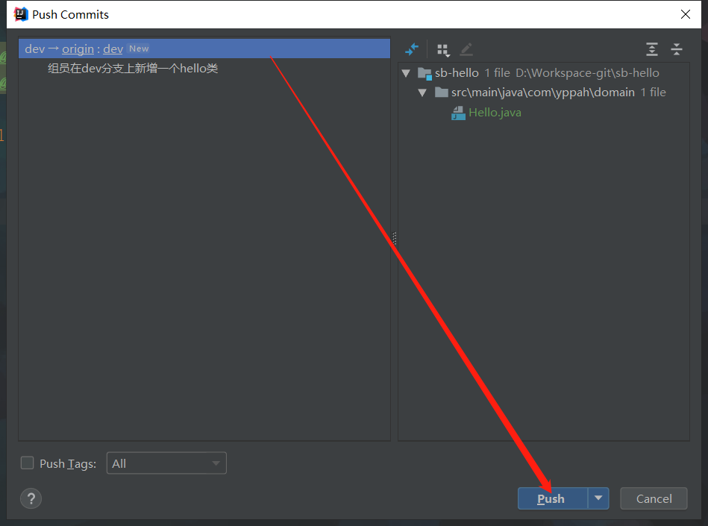Collapse the sb-hello tree node

coord(407,73)
